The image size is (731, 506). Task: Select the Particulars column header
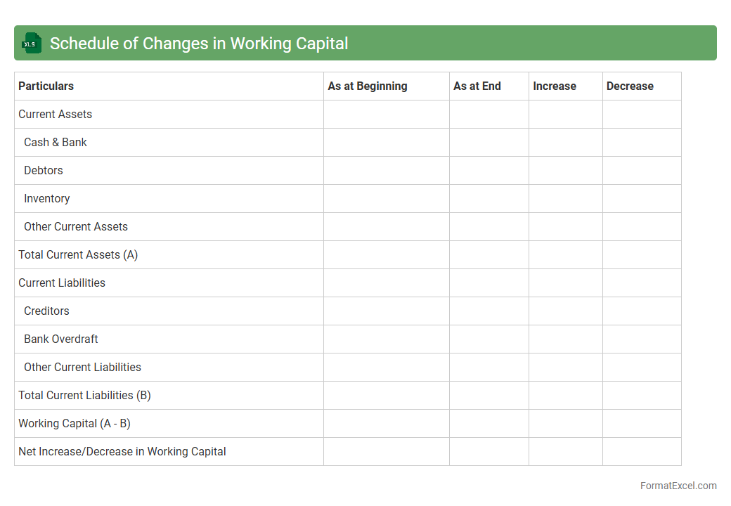point(46,86)
